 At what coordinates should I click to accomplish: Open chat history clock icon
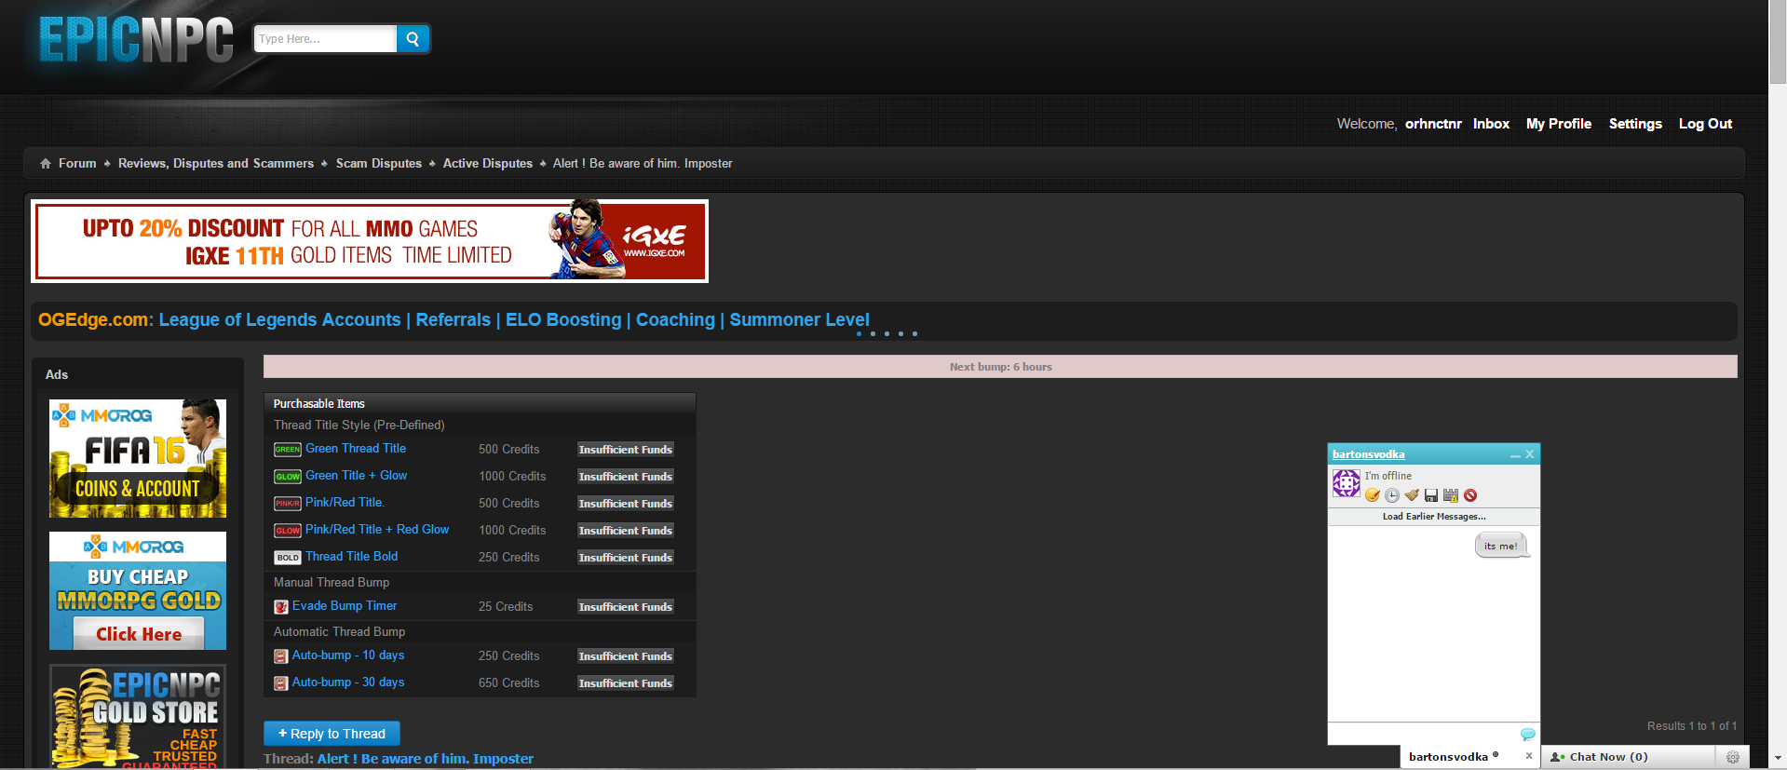(1392, 495)
